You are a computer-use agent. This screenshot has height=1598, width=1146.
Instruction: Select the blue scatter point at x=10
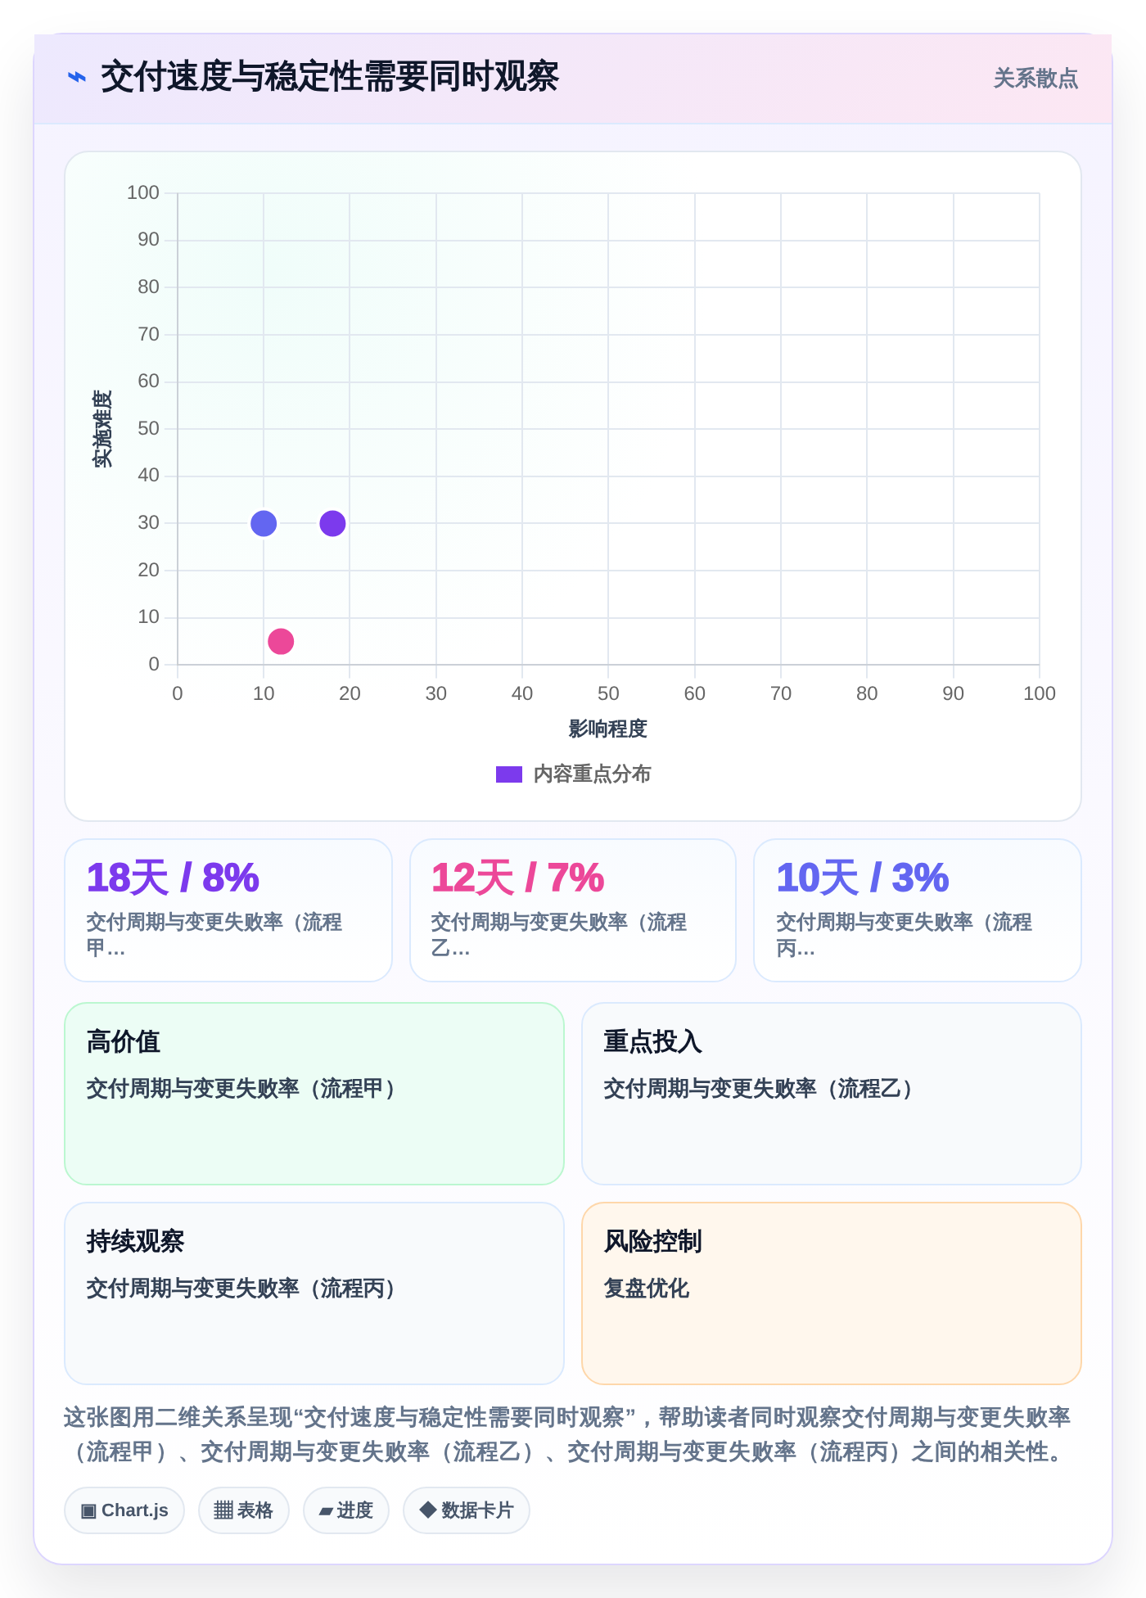coord(264,523)
